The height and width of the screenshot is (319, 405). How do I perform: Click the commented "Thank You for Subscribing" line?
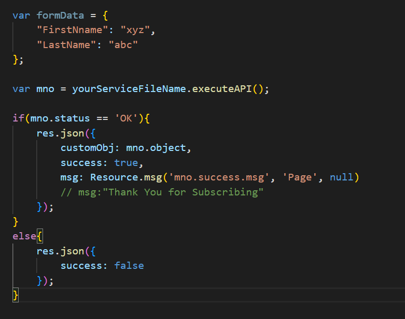(x=162, y=192)
